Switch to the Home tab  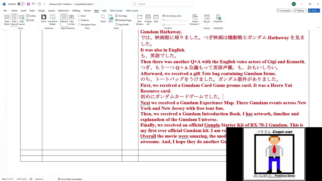tap(14, 11)
